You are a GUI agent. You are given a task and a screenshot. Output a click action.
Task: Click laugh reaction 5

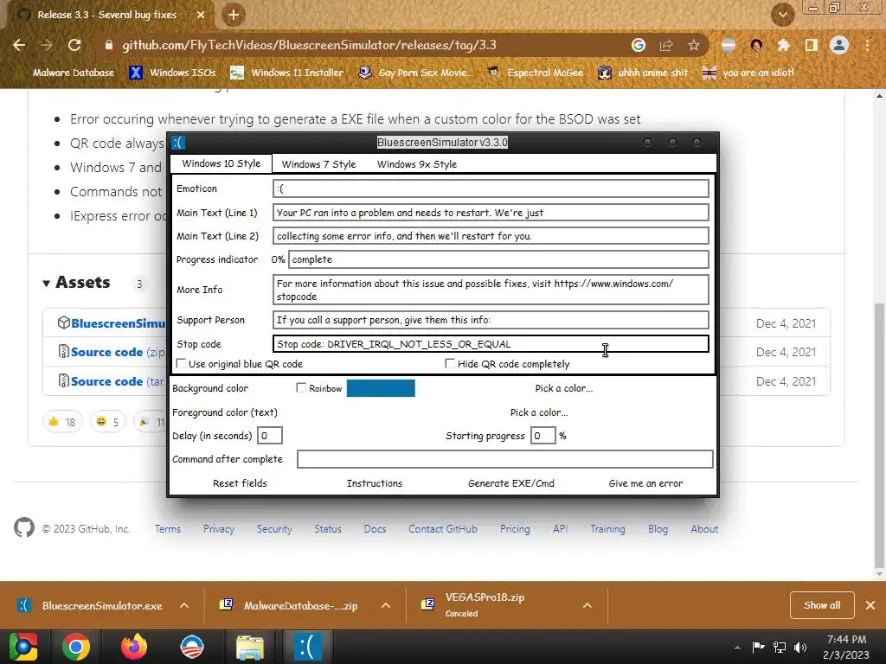107,422
